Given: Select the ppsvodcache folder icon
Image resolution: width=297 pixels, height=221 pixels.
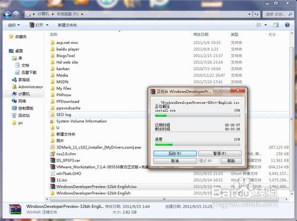Looking at the screenshot, I should click(52, 108).
